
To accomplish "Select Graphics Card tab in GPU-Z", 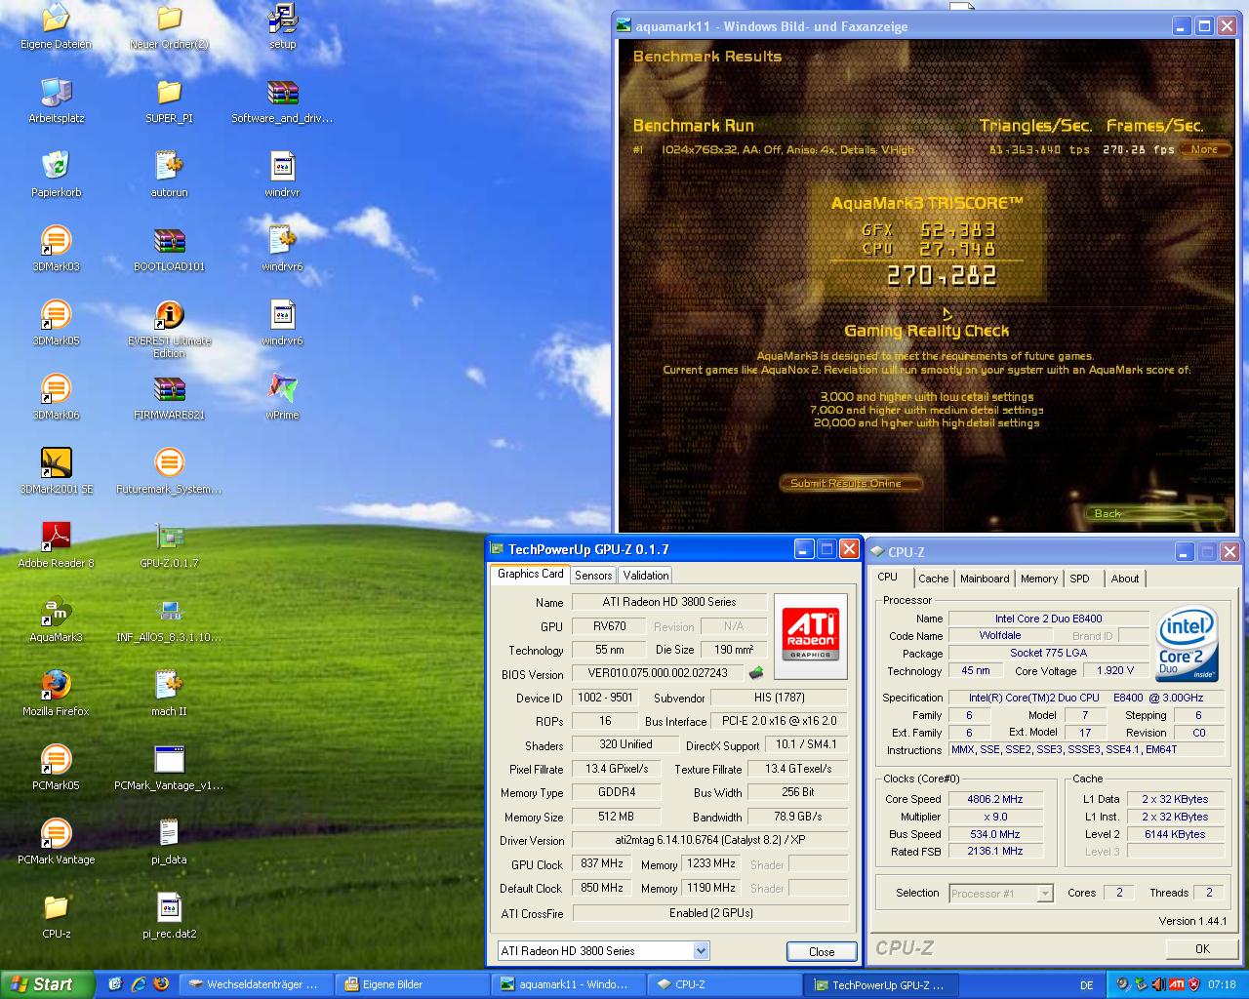I will coord(530,574).
